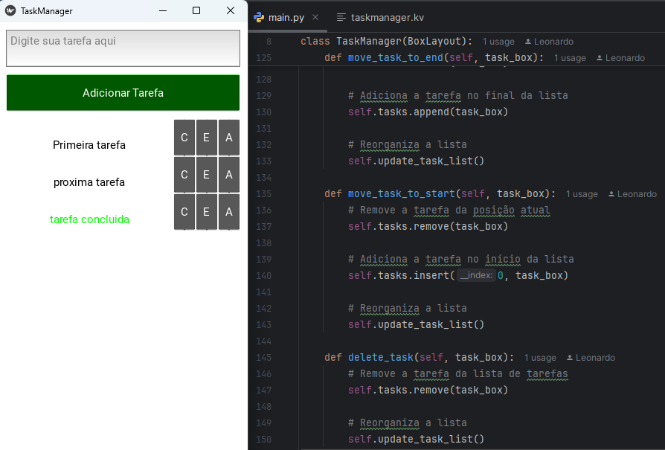Switch to the taskmanager.kv editor tab
The width and height of the screenshot is (665, 450).
387,17
